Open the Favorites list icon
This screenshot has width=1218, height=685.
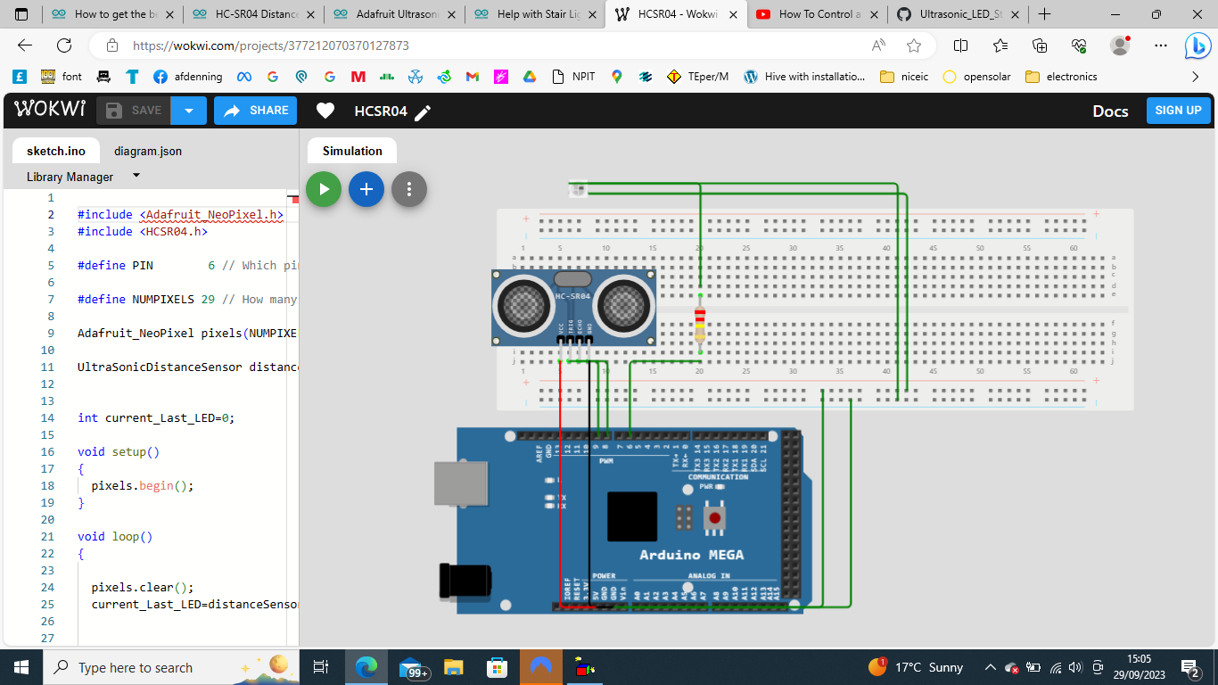coord(1000,45)
